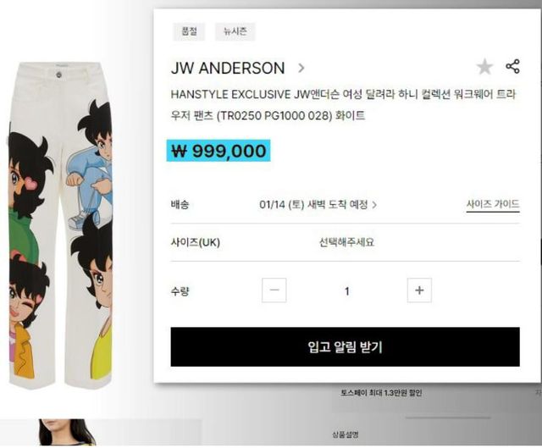The image size is (542, 448).
Task: Increase quantity with plus button
Action: (419, 290)
